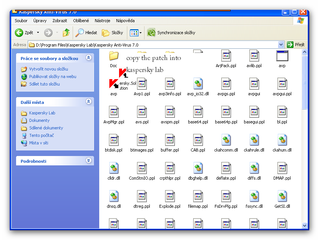
Task: Collapse the Práce se soubory a složkou panel
Action: point(88,58)
